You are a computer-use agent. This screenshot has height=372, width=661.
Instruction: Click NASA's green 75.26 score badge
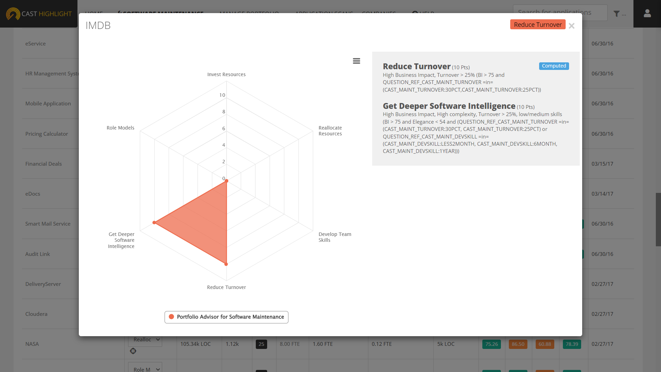coord(491,344)
